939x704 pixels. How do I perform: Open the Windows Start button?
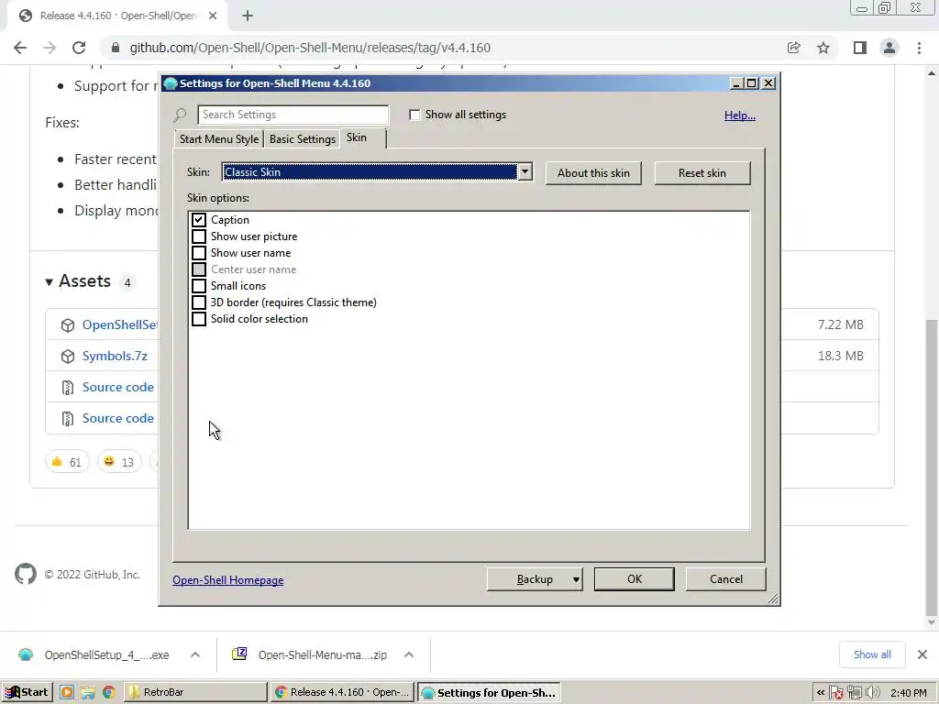27,692
